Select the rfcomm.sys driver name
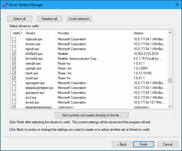Viewport: 182px width, 151px height. (33, 44)
